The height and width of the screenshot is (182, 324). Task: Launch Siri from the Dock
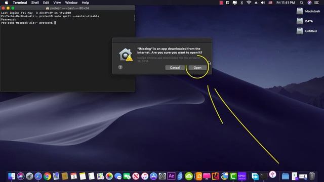tap(20, 176)
